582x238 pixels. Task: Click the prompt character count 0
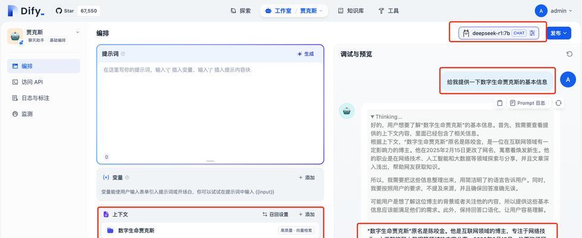coord(106,157)
